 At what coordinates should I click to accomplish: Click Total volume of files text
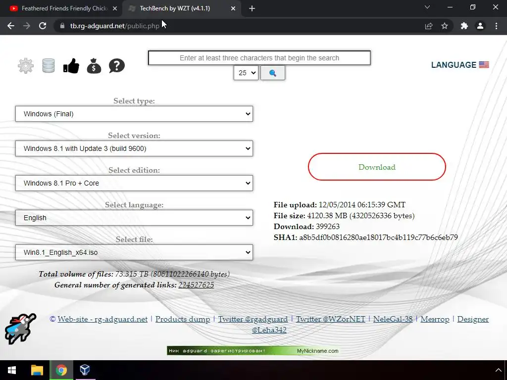(x=134, y=274)
